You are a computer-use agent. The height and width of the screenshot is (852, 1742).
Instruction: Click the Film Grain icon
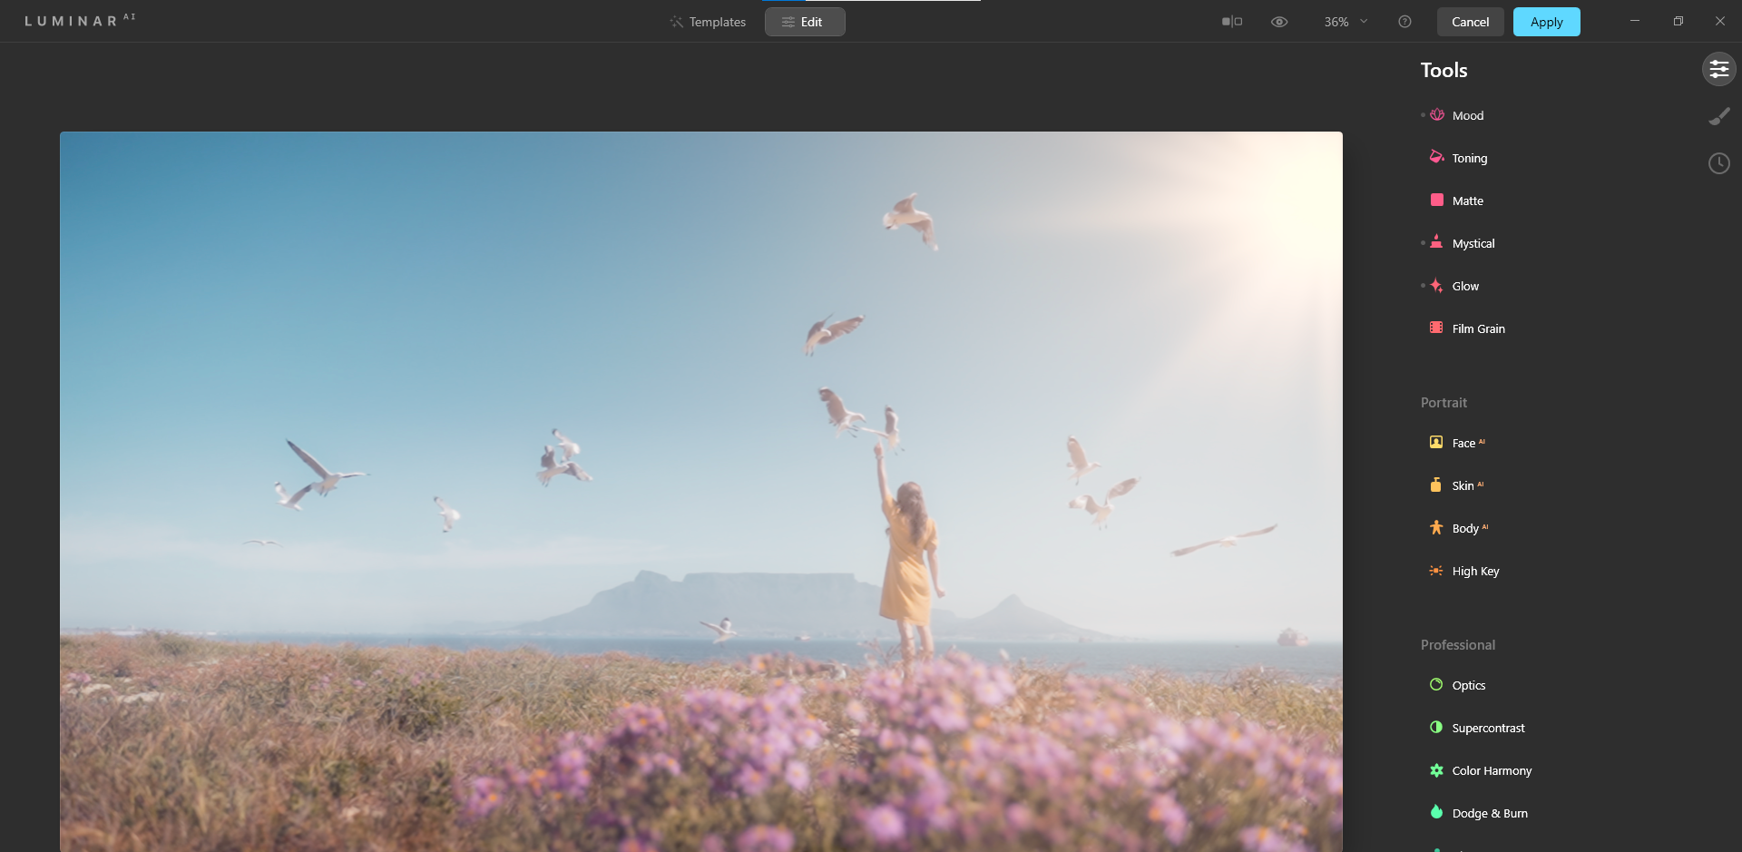tap(1436, 328)
